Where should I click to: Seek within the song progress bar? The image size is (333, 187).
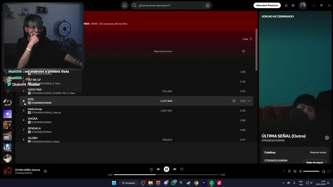(x=166, y=175)
